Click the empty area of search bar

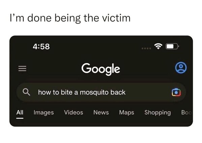pyautogui.click(x=148, y=92)
